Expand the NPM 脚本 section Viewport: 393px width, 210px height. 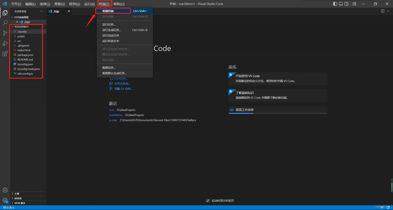pyautogui.click(x=28, y=203)
